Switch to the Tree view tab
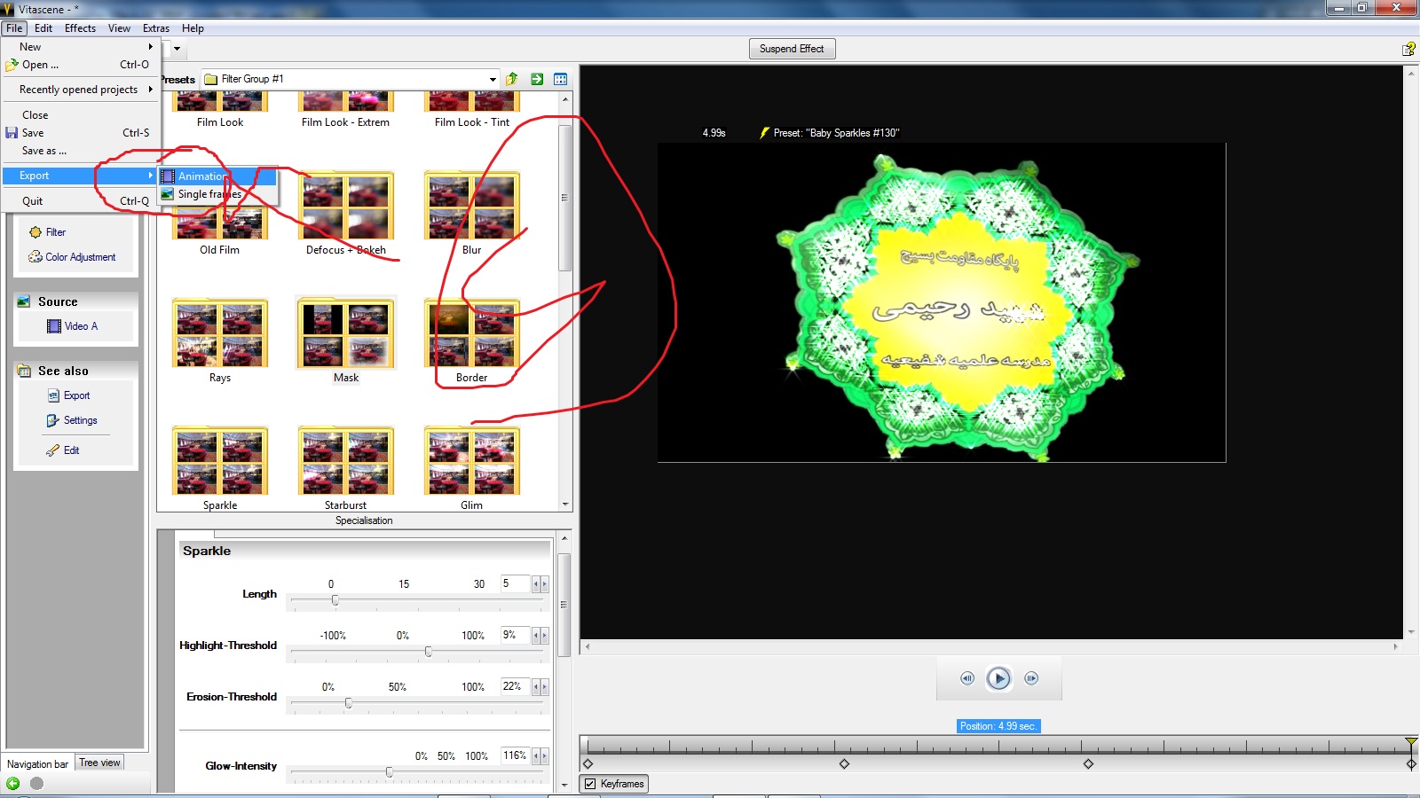 point(99,763)
